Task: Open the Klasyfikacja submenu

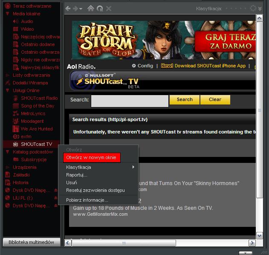Action: tap(98, 167)
